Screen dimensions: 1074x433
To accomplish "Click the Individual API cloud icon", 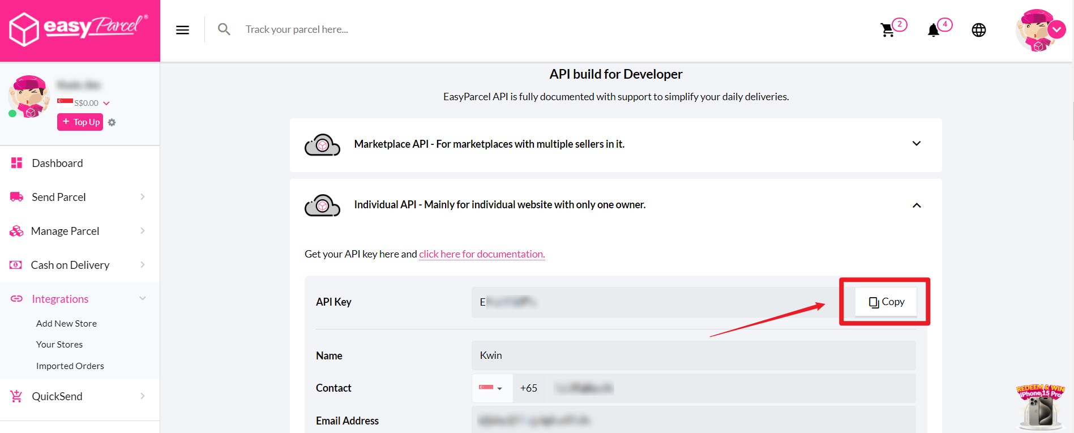I will (x=322, y=205).
